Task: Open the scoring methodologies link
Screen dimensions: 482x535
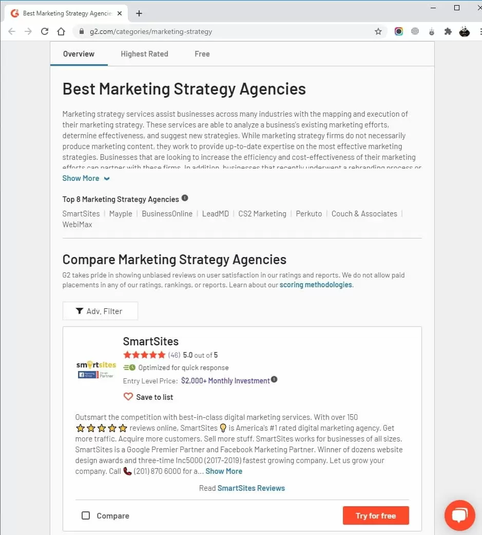Action: click(x=316, y=285)
